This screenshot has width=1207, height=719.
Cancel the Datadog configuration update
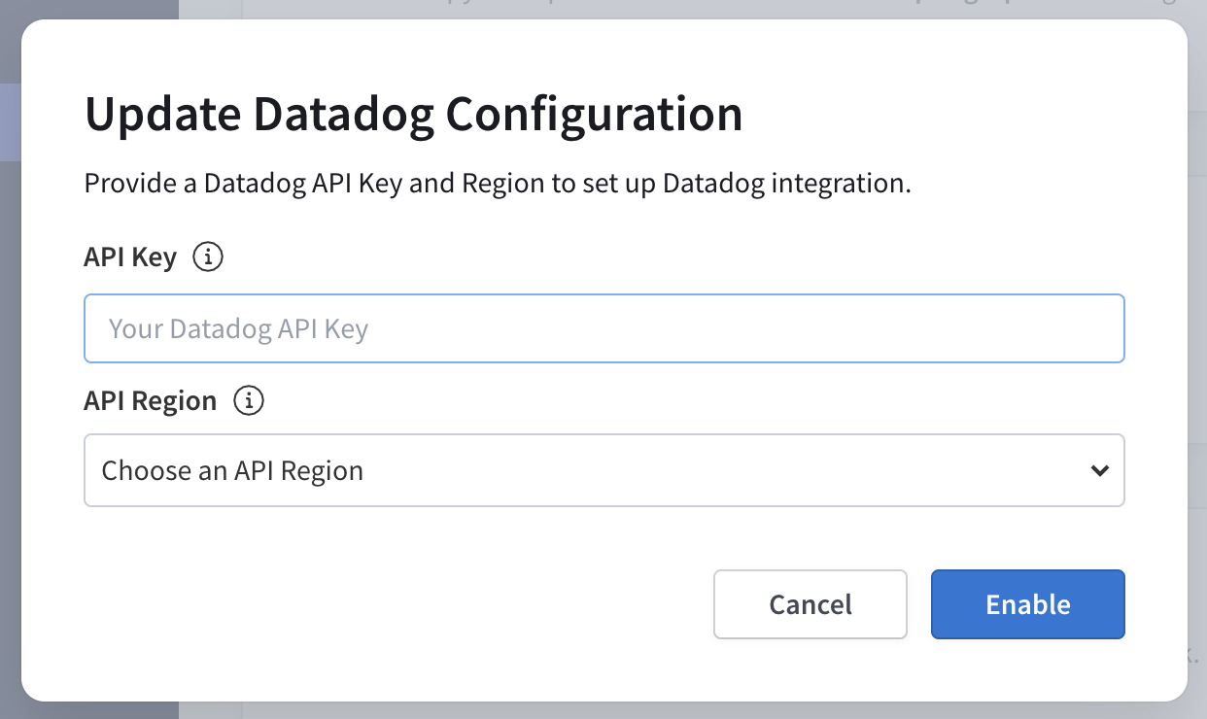(810, 603)
